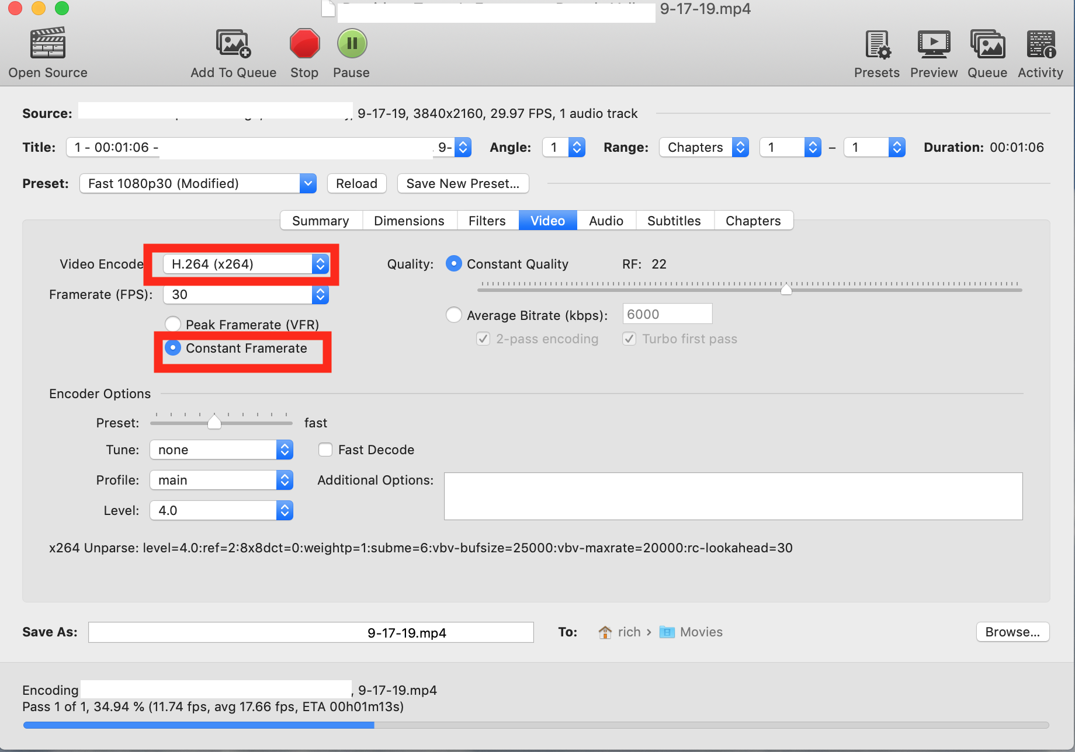Expand the Preset dropdown Fast 1080p30 (Modified)
Image resolution: width=1075 pixels, height=752 pixels.
198,183
